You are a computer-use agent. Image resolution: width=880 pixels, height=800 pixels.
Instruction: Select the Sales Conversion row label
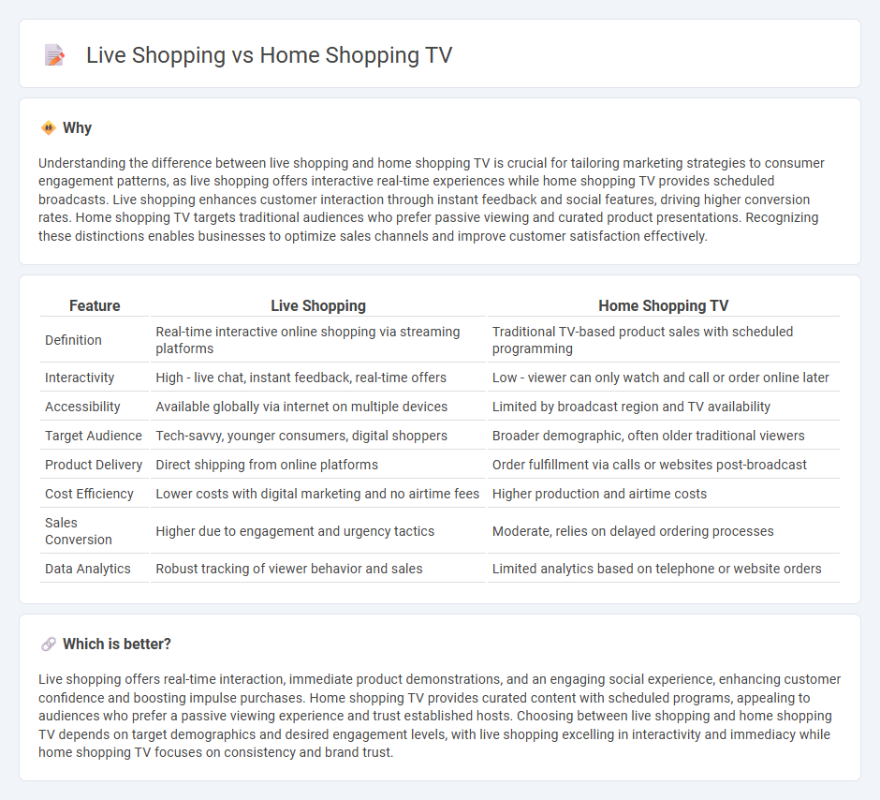click(x=79, y=531)
